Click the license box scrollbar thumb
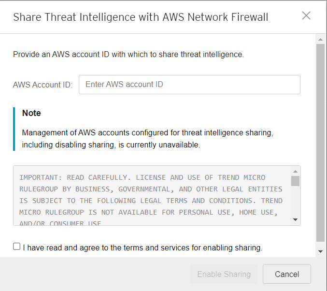Image resolution: width=327 pixels, height=291 pixels. point(296,181)
